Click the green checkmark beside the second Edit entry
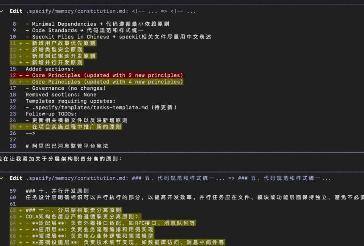364x246 pixels. (3, 178)
